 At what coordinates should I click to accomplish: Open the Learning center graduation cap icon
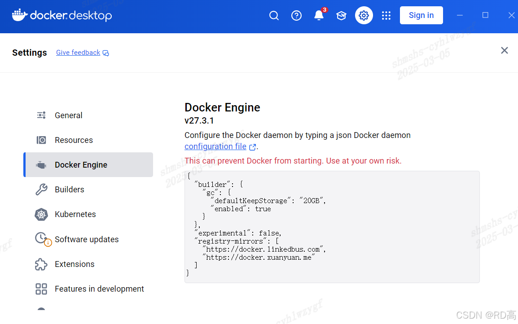341,16
